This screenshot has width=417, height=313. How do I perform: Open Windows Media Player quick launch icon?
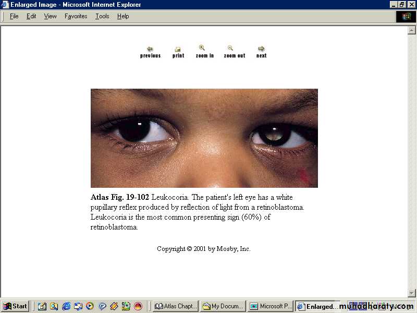[x=90, y=306]
